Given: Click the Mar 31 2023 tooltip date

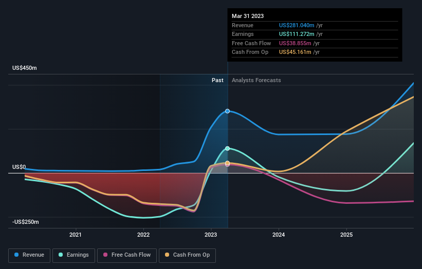Looking at the screenshot, I should 248,16.
